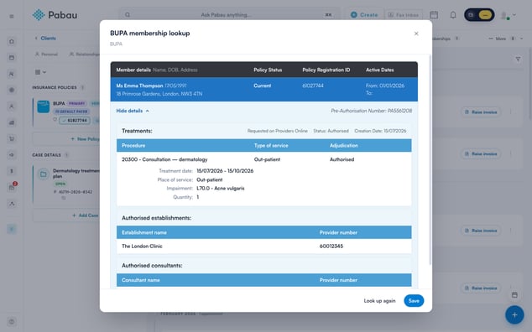Screen dimensions: 532x332
Task: Click the 61027744 policy number badge
Action: [x=75, y=121]
